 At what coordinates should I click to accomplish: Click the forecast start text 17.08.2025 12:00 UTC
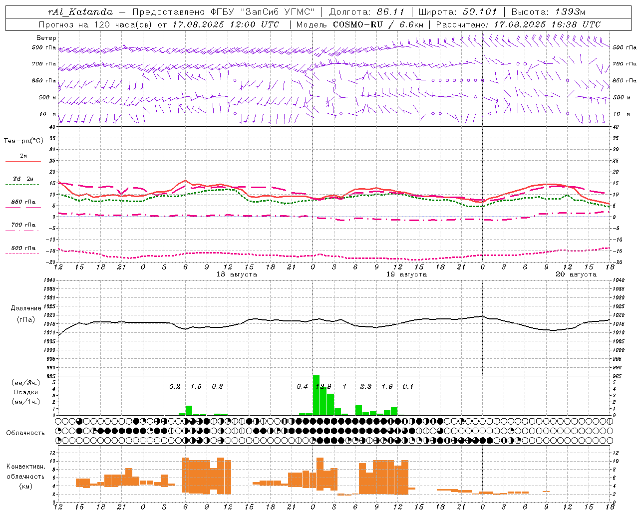click(226, 24)
